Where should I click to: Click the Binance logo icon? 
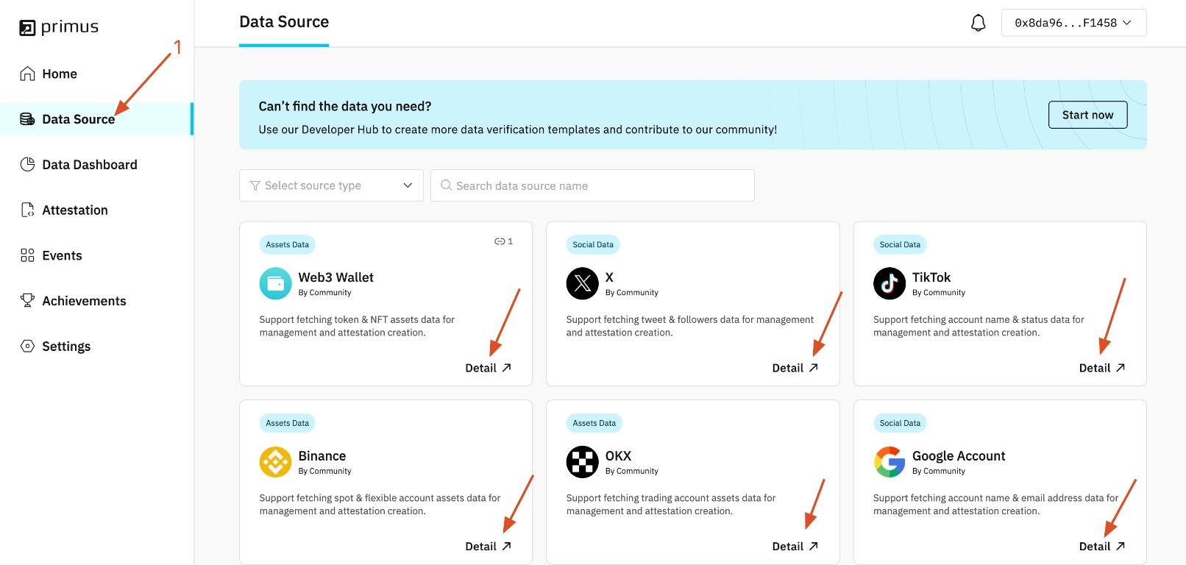(x=275, y=462)
